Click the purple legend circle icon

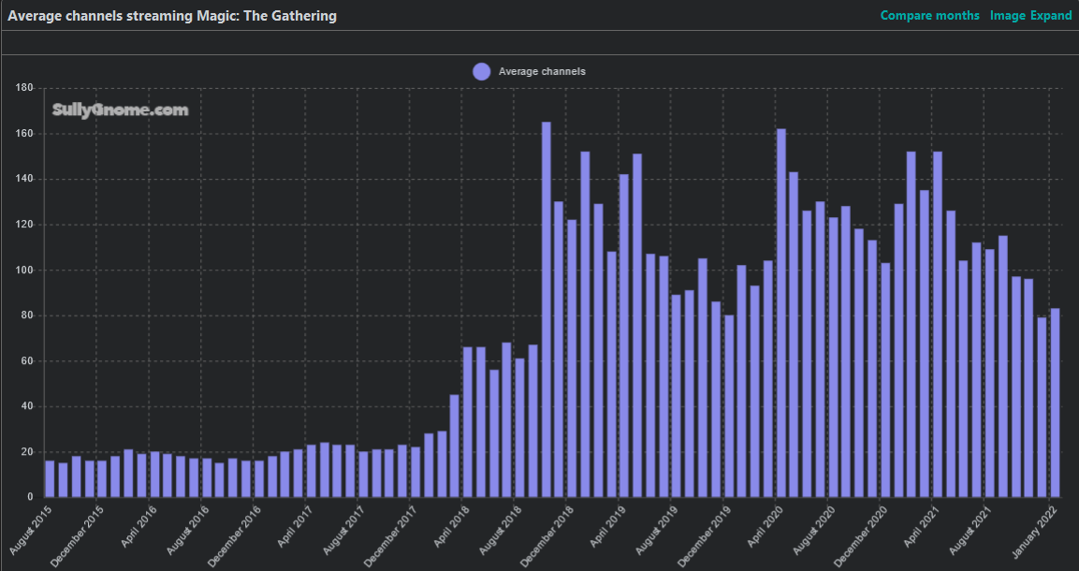click(481, 71)
